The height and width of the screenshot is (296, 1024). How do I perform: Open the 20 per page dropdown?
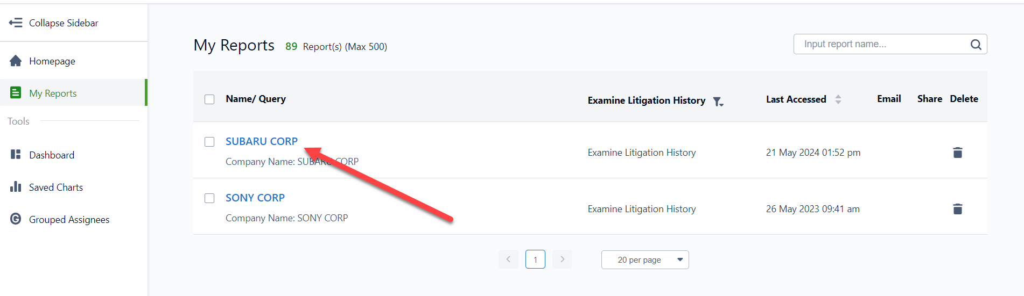[644, 260]
